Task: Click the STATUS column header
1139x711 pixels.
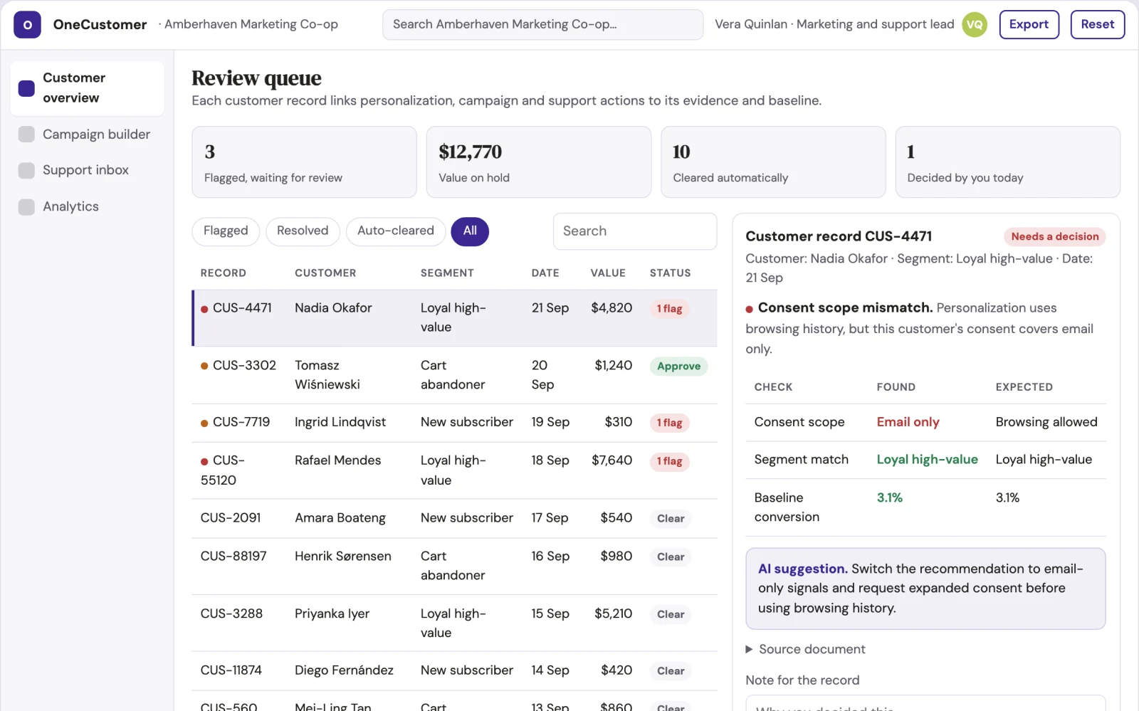Action: 670,273
